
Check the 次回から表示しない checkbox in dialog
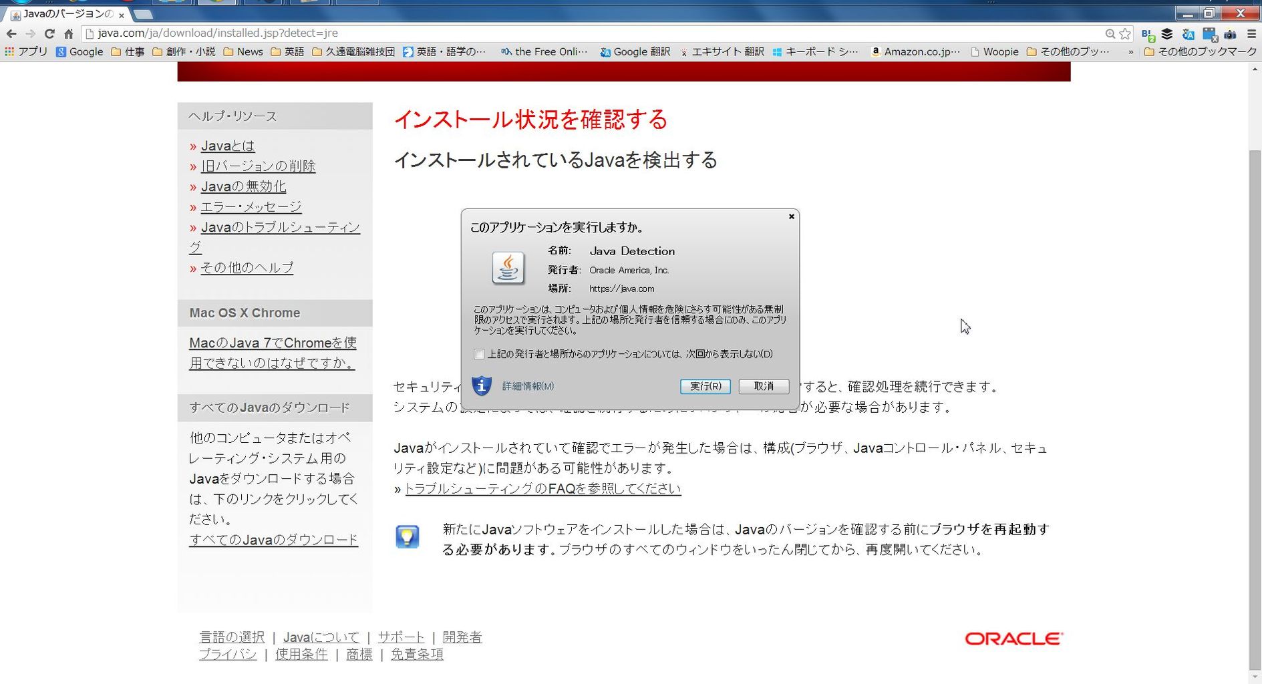point(479,354)
